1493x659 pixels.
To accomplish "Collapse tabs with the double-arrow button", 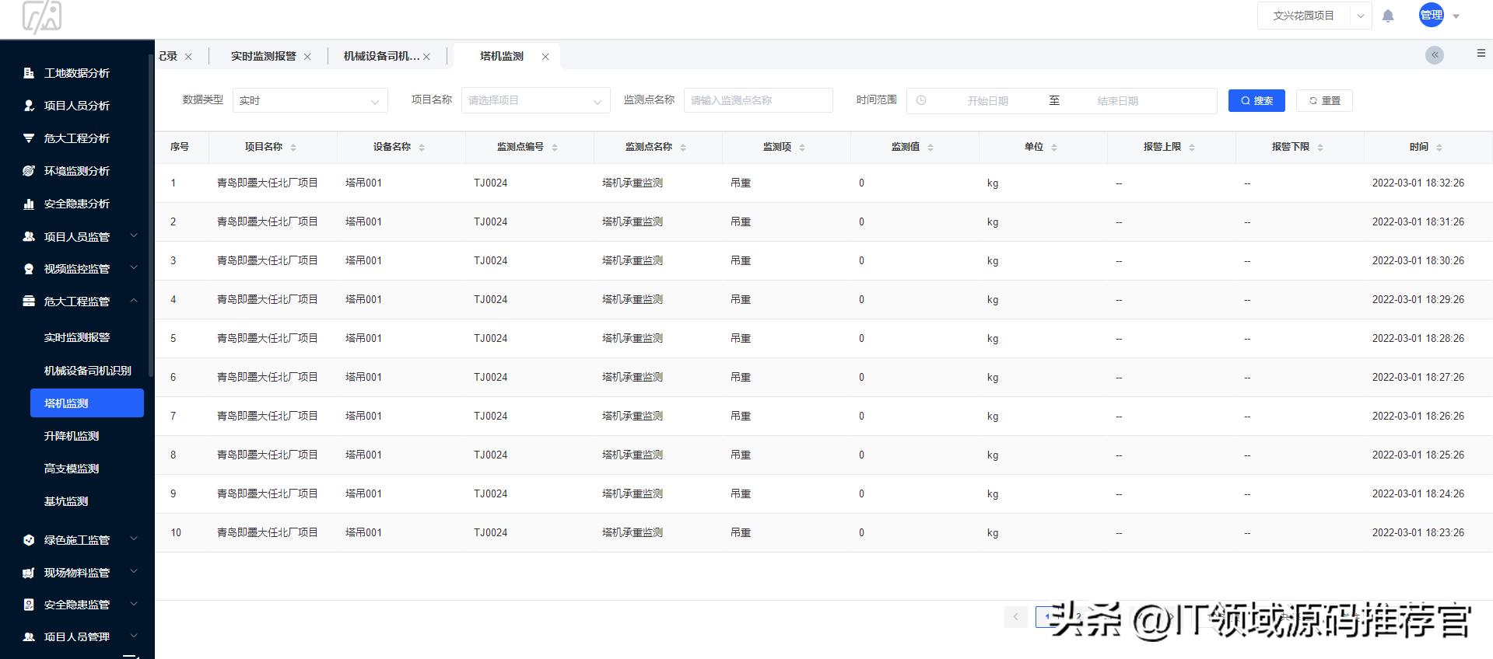I will click(x=1435, y=55).
